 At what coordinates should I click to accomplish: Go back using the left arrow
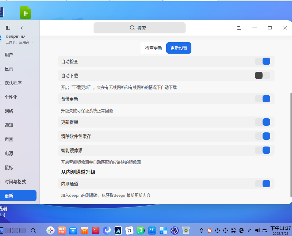(21, 28)
